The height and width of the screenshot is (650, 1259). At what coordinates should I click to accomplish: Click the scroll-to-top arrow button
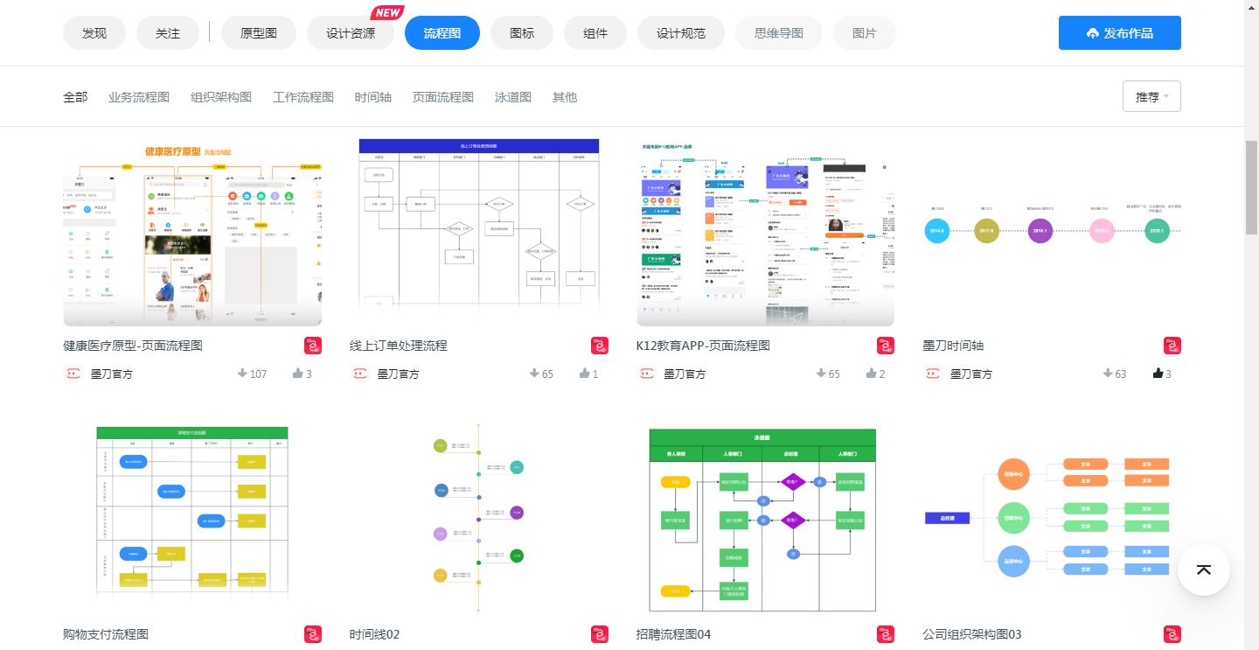[x=1204, y=570]
